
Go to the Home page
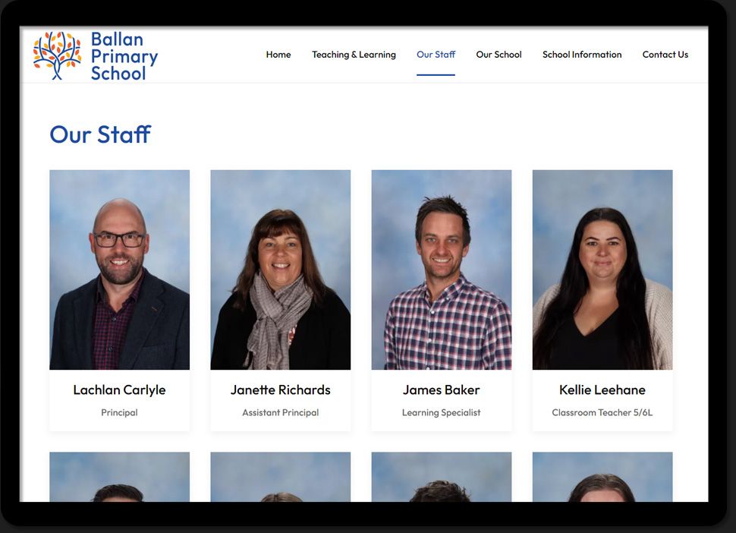click(278, 55)
